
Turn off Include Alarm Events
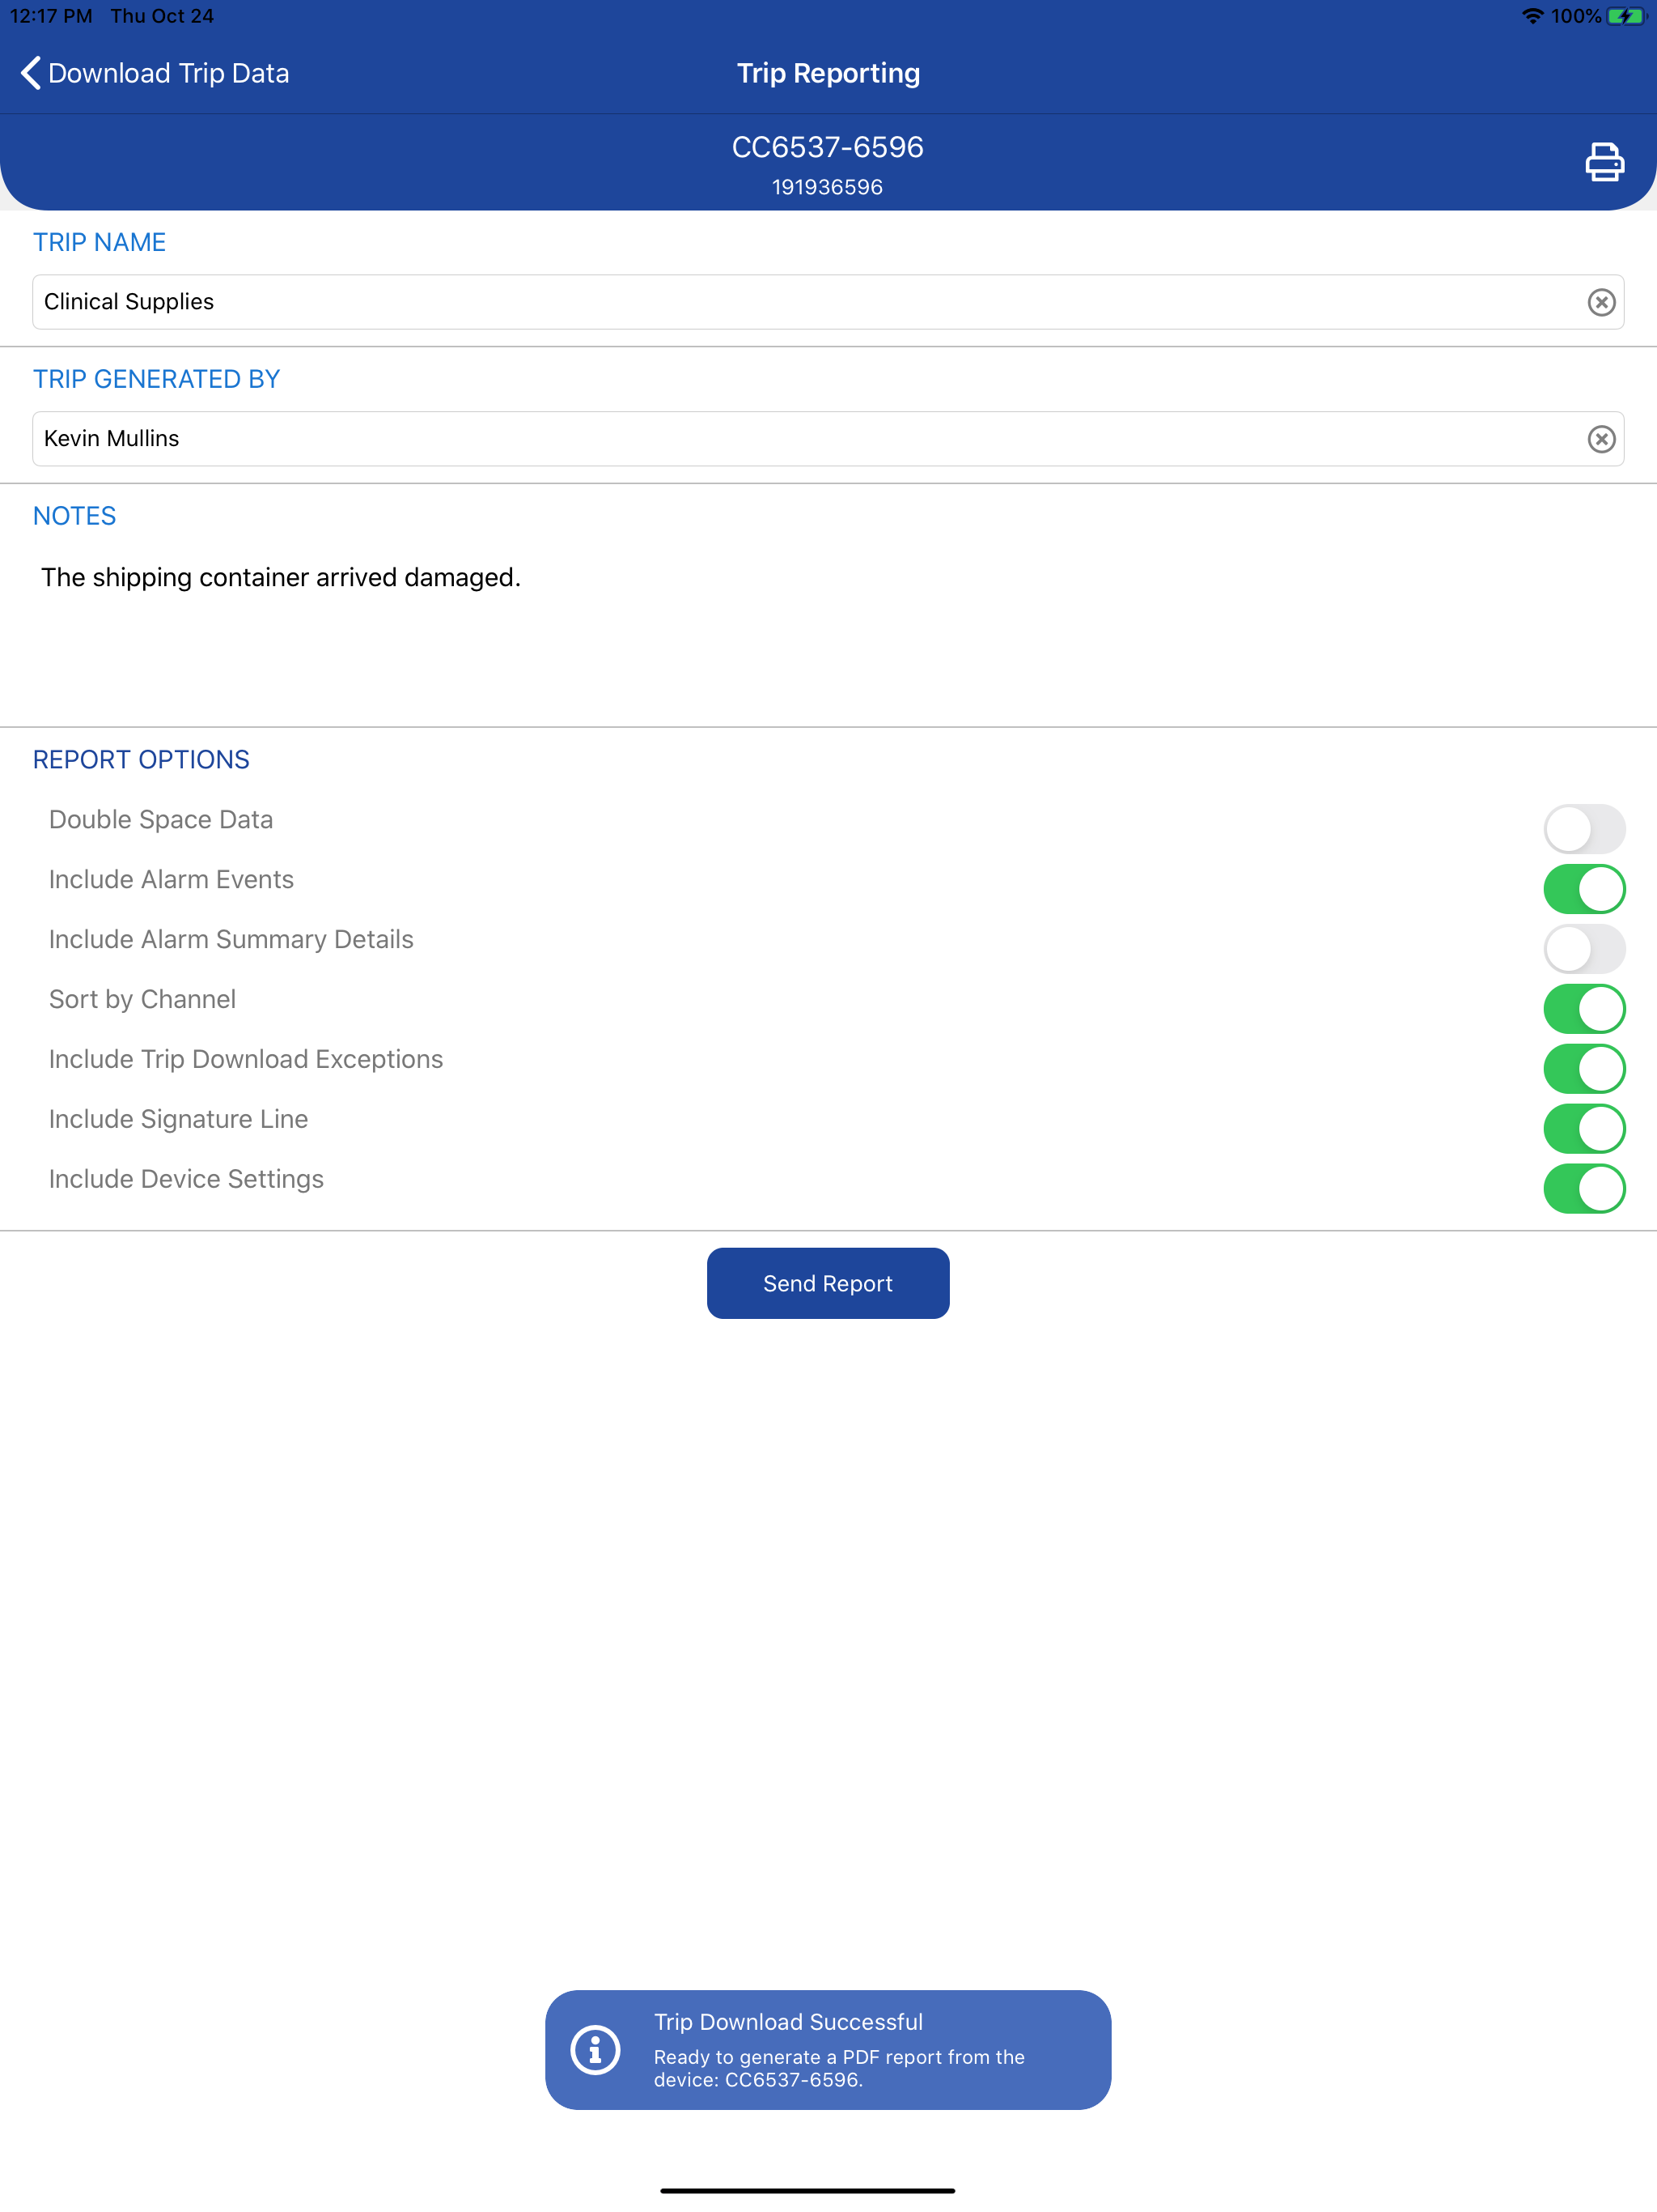point(1584,889)
